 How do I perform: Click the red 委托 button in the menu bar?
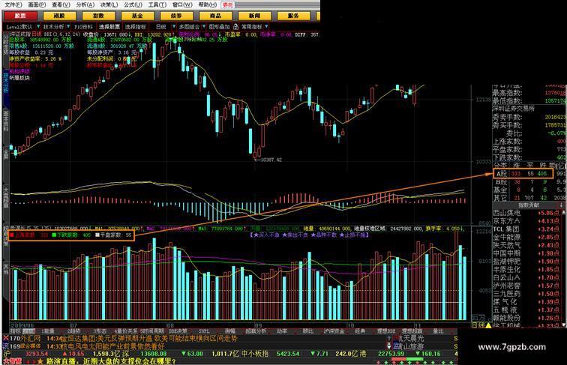tap(228, 4)
